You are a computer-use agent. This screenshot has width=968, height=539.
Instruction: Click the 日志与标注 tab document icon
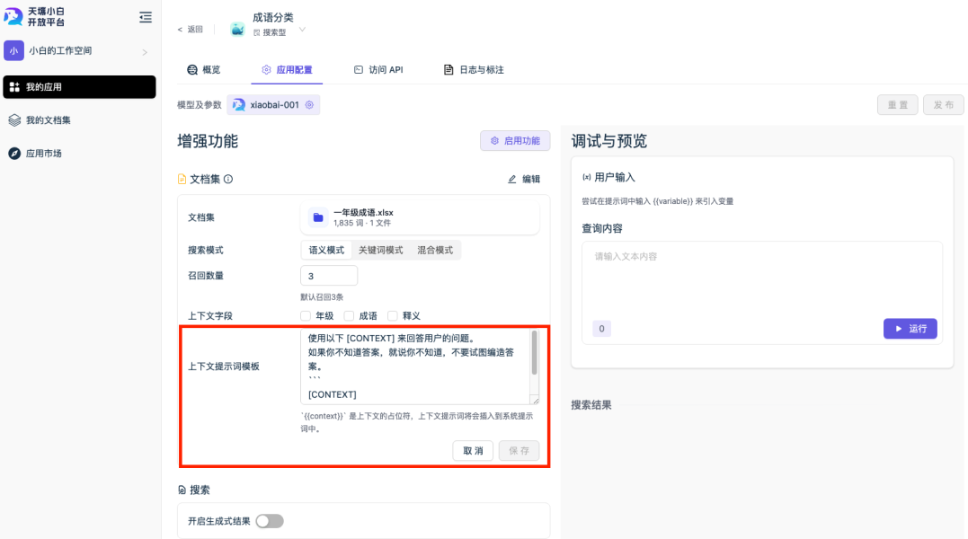coord(448,70)
